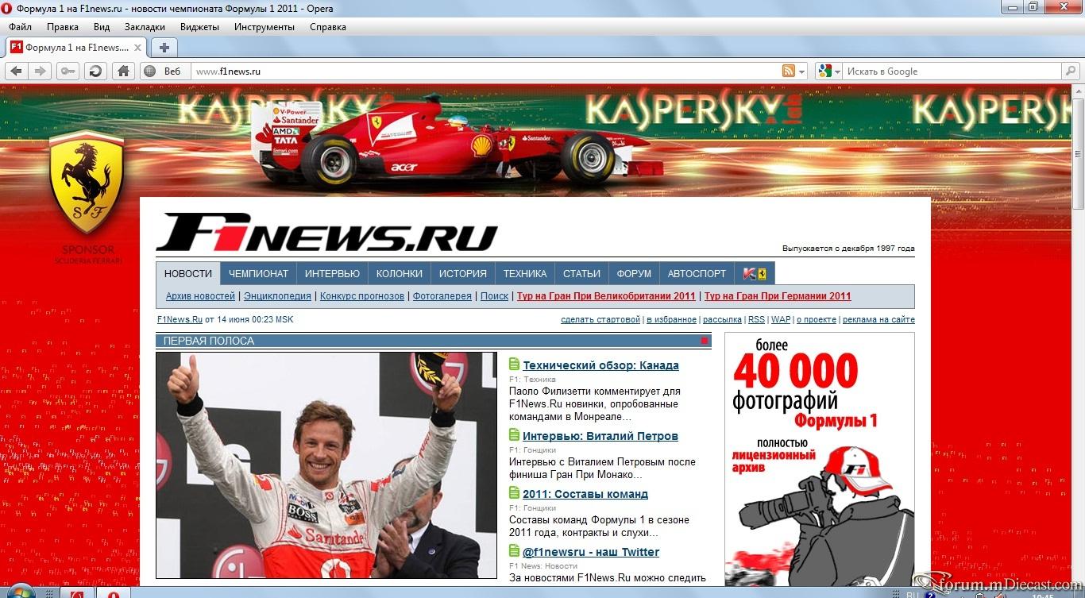Open the Энциклопедия link
Image resolution: width=1085 pixels, height=598 pixels.
pos(277,296)
